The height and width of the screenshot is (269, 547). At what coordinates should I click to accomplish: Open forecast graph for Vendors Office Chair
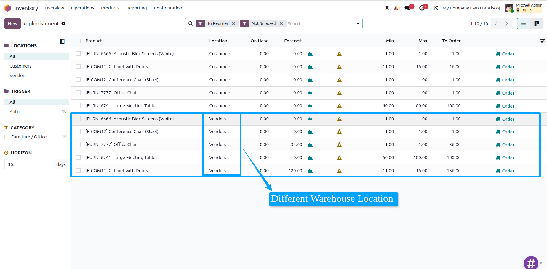click(x=310, y=145)
